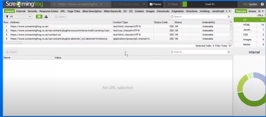The height and width of the screenshot is (117, 266).
Task: Select the akismet-frontend.js URL row
Action: click(x=116, y=39)
